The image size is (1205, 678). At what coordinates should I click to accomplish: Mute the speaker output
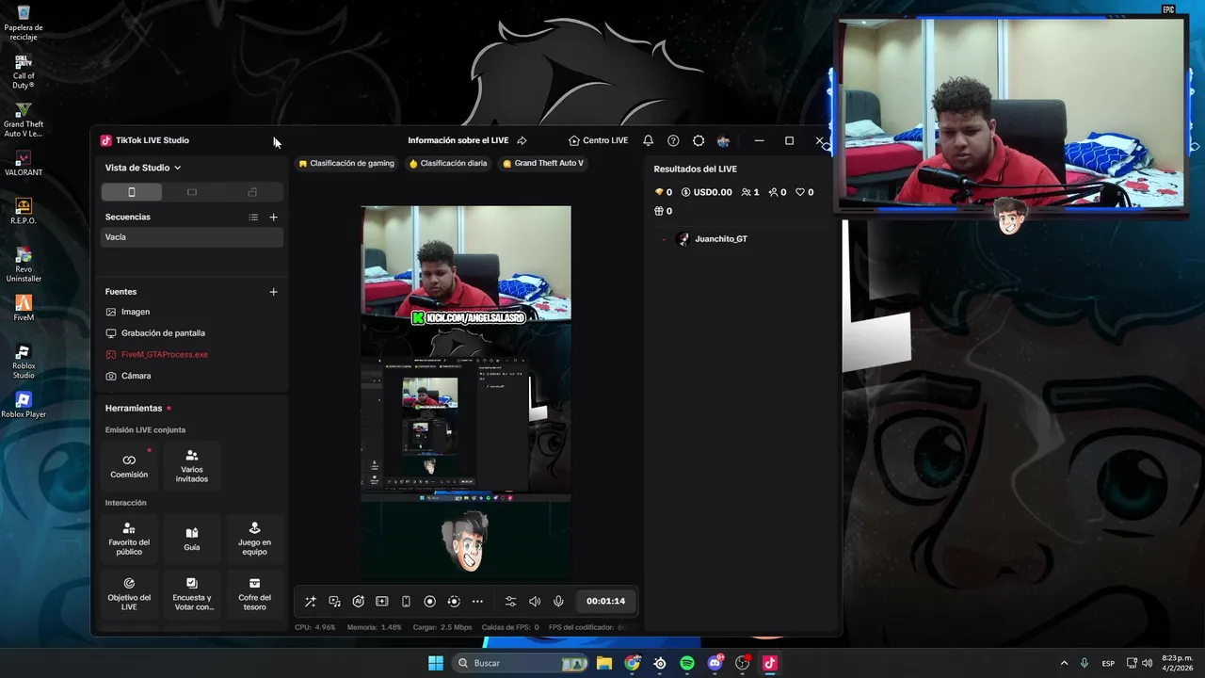(535, 601)
